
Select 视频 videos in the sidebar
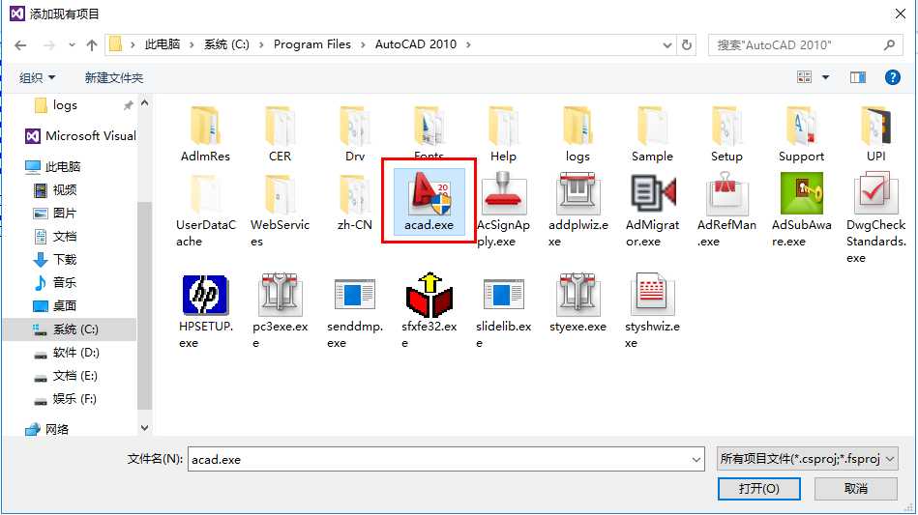[x=55, y=190]
